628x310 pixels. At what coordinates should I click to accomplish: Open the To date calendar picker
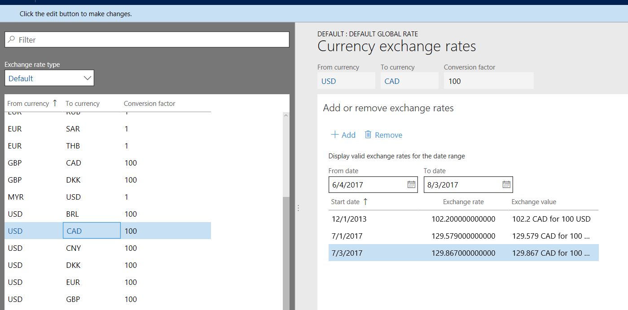506,184
